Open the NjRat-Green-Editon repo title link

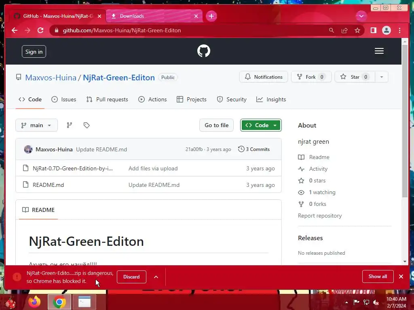pos(119,77)
